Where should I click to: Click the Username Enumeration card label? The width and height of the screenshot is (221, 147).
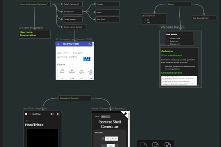[x=31, y=28]
